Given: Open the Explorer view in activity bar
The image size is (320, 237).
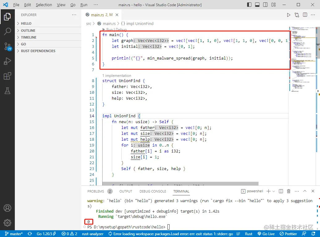Looking at the screenshot, I should tap(7, 17).
